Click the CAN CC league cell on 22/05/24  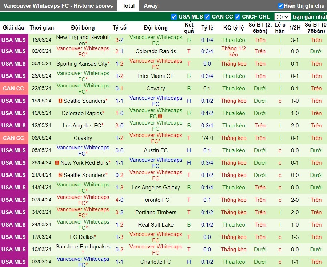14,89
